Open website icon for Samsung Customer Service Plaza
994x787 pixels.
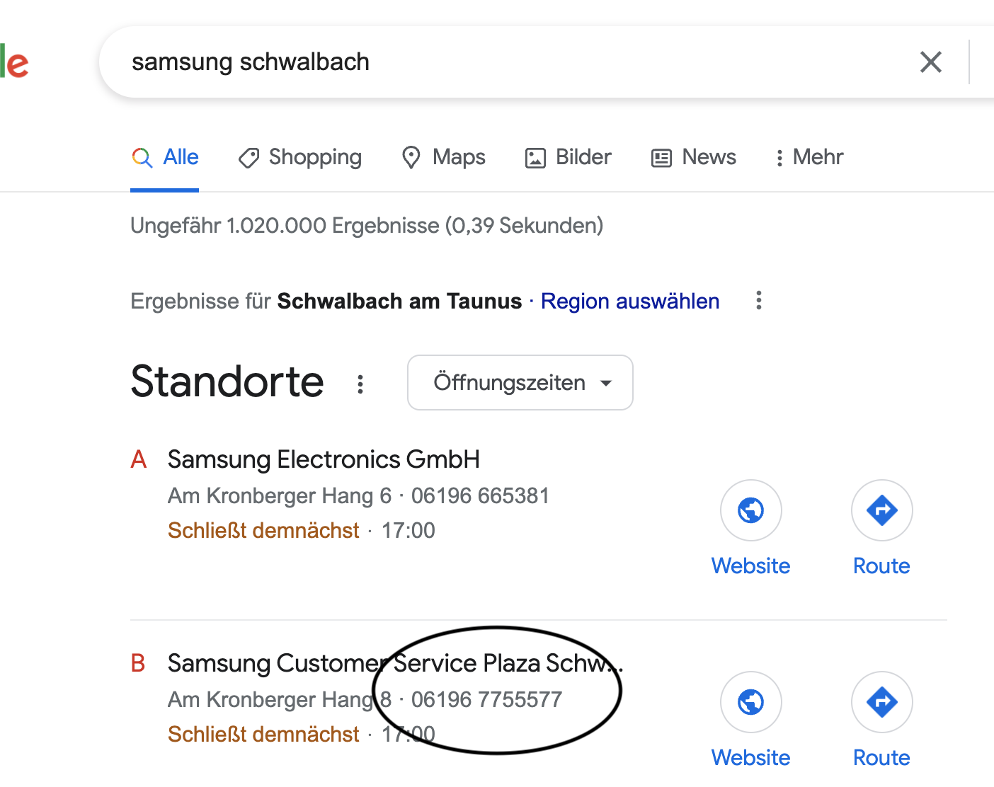750,702
